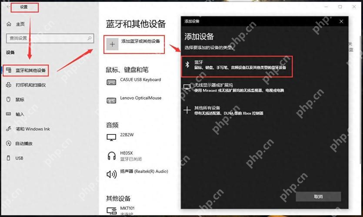This screenshot has width=363, height=217.
Task: Click the back arrow in Settings title bar
Action: [x=9, y=7]
